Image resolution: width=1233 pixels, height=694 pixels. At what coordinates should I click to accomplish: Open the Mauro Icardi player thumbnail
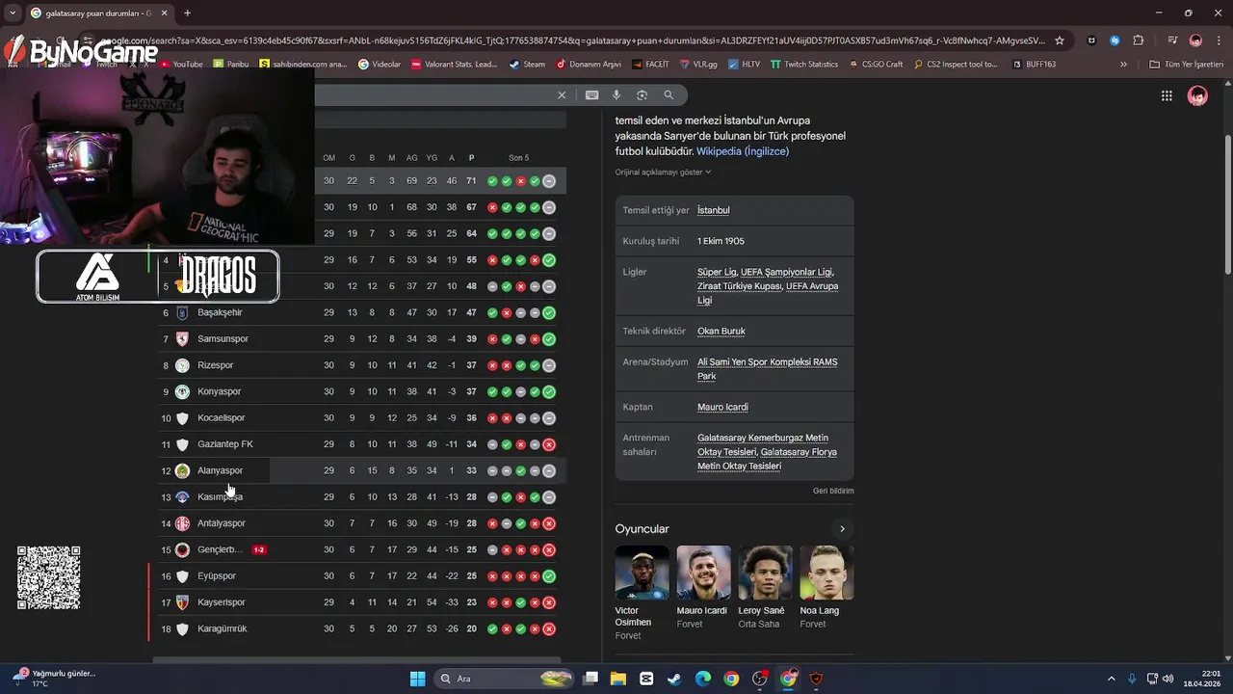[703, 573]
